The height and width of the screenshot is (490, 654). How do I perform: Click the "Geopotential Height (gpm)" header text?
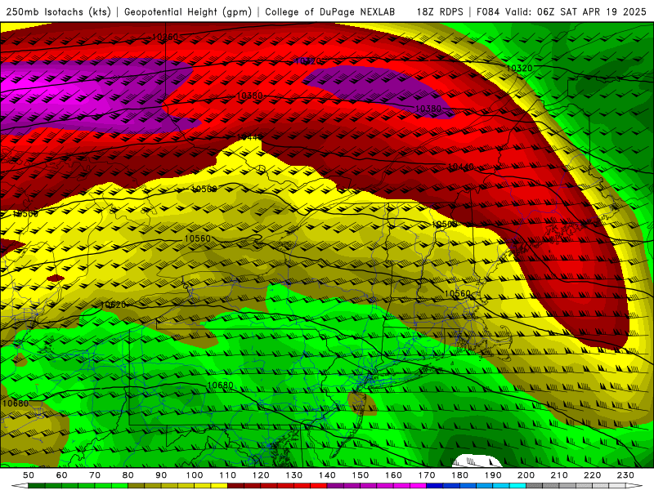pos(188,12)
